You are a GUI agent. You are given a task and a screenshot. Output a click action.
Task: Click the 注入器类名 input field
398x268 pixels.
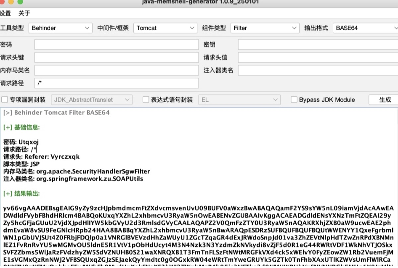[x=318, y=70]
